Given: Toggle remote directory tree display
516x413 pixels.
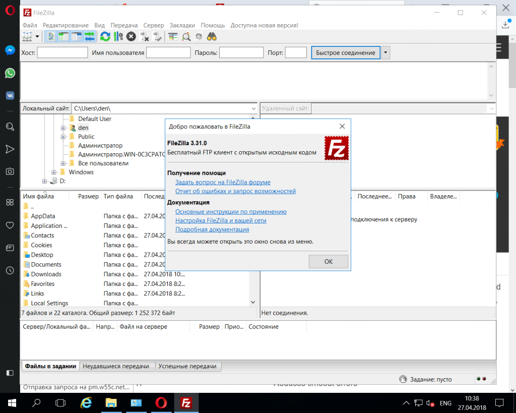Looking at the screenshot, I should 77,36.
